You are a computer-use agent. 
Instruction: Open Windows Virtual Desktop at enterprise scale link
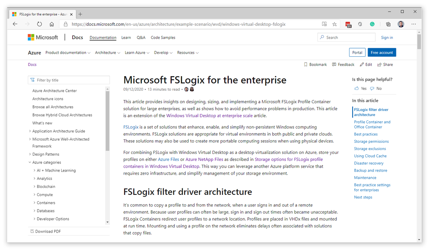(209, 116)
